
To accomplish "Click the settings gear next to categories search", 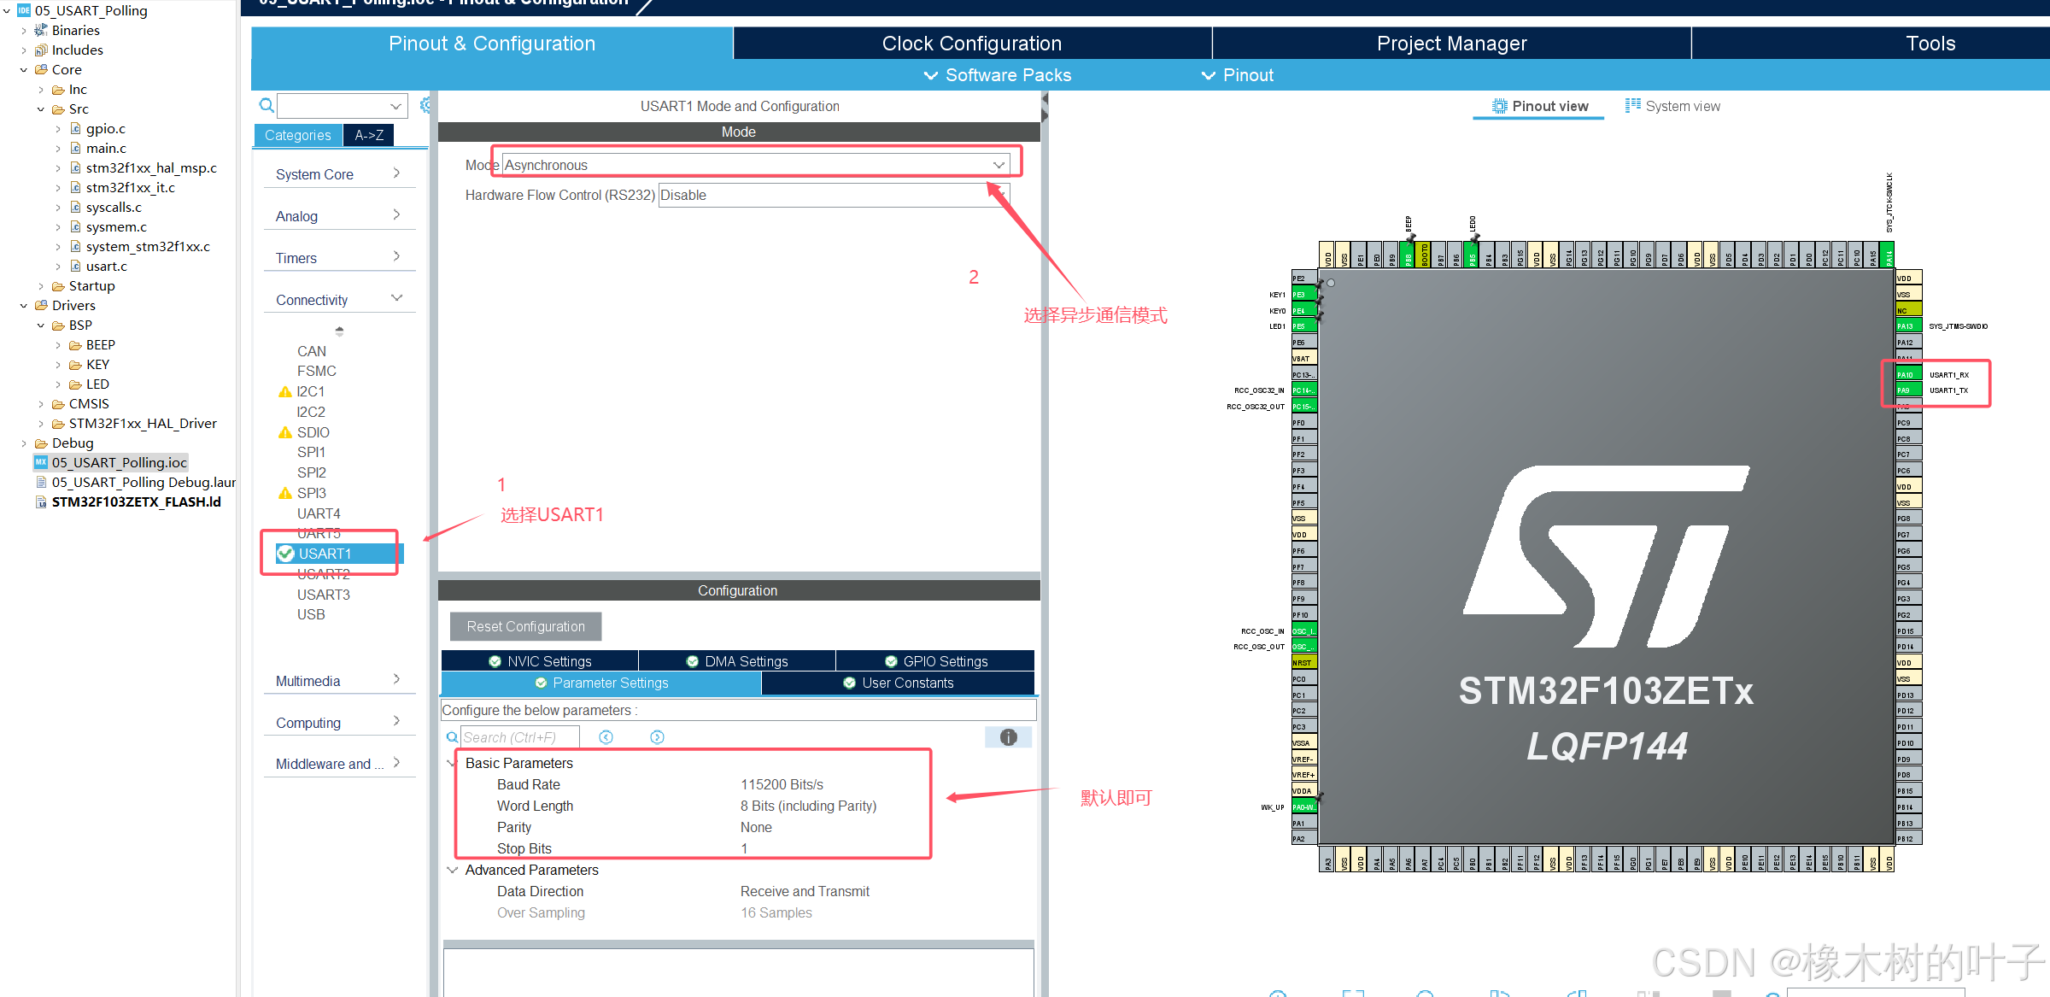I will (425, 105).
